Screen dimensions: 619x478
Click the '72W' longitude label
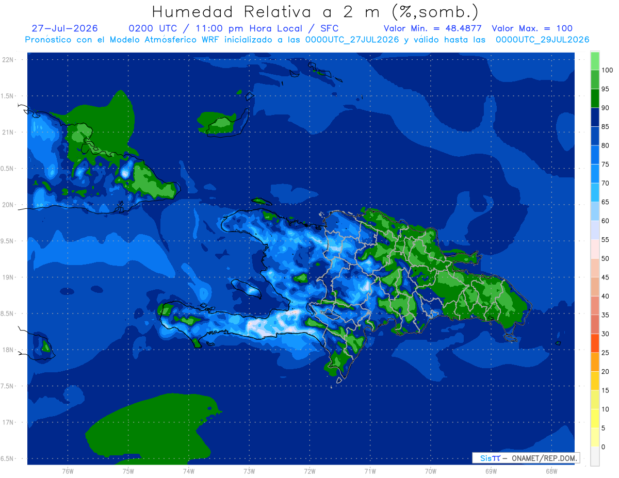click(x=309, y=471)
